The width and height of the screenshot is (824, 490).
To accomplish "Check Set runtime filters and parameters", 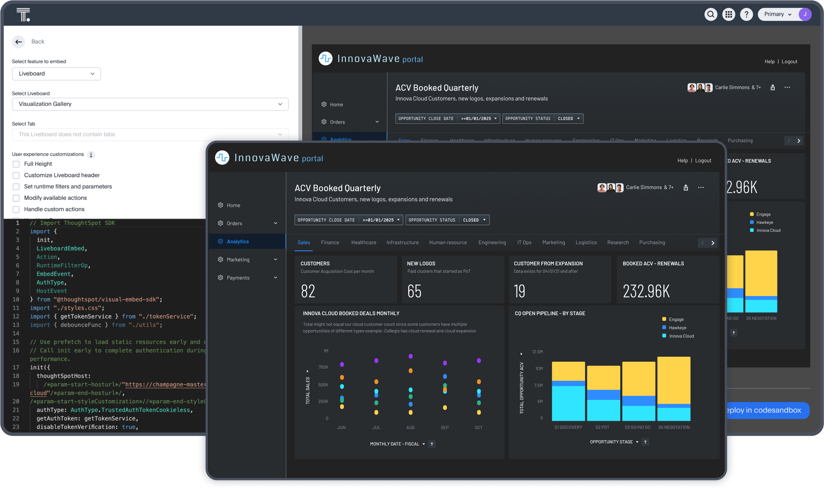I will pyautogui.click(x=16, y=187).
